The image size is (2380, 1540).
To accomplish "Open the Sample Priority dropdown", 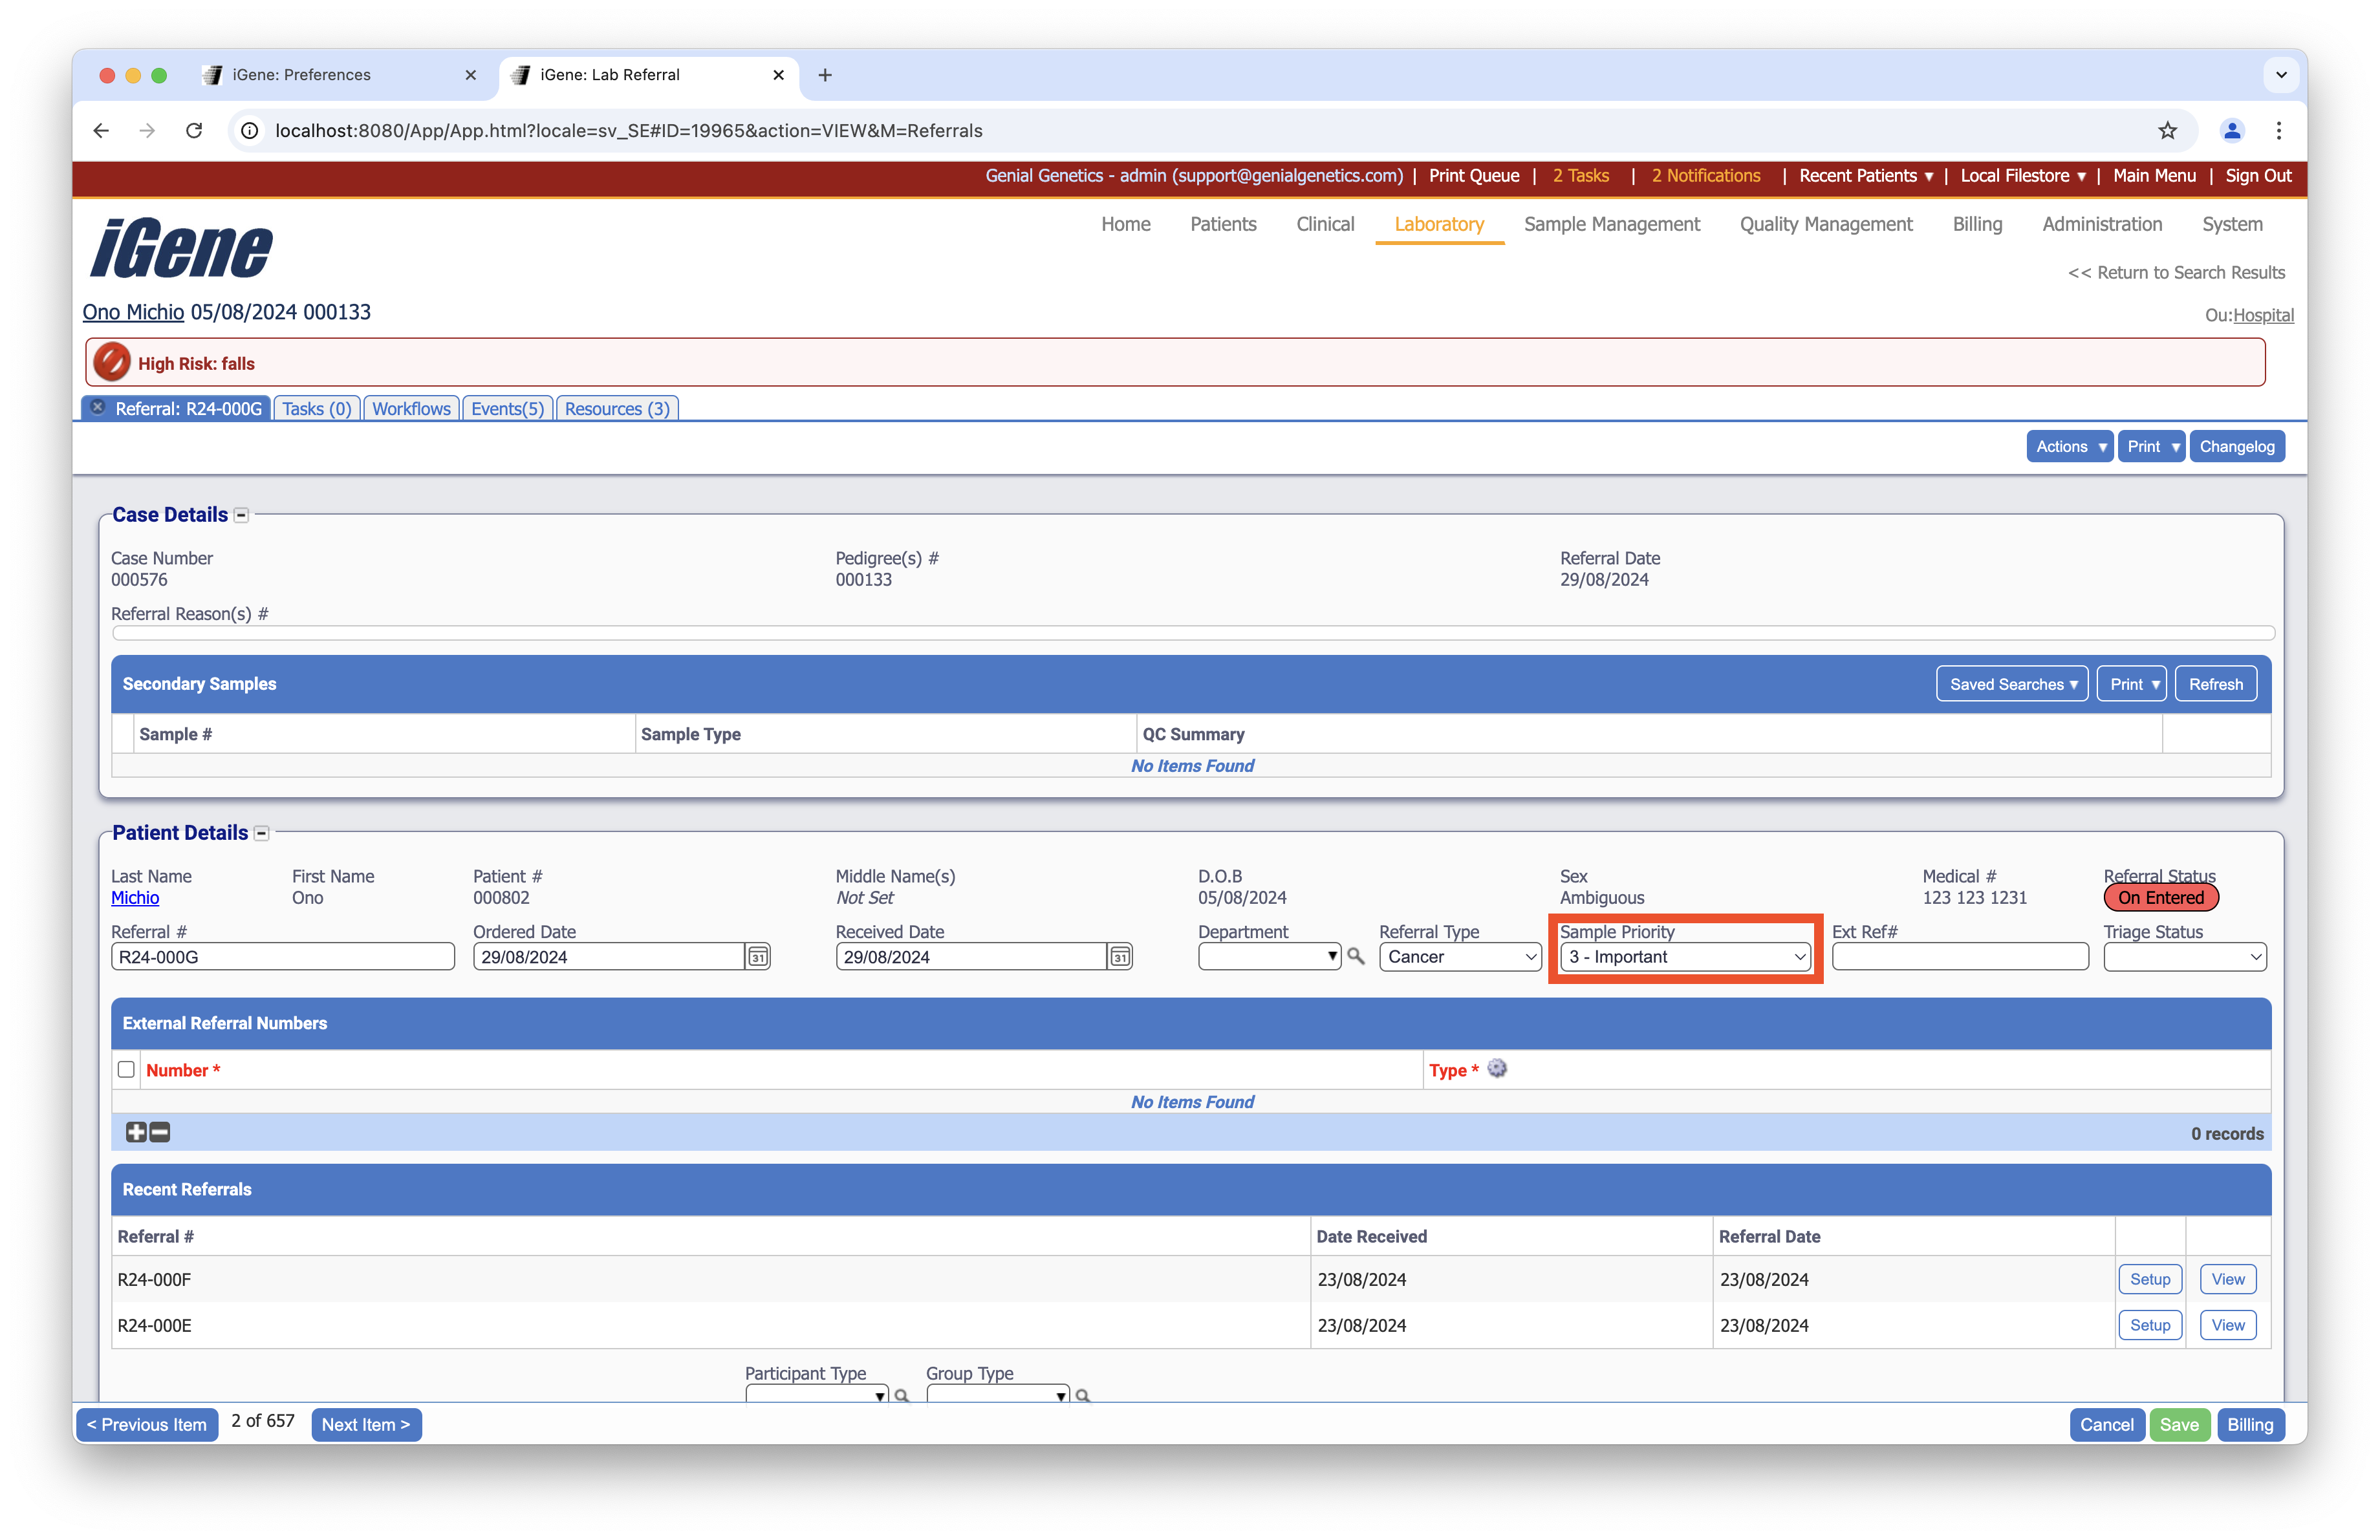I will [x=1686, y=956].
